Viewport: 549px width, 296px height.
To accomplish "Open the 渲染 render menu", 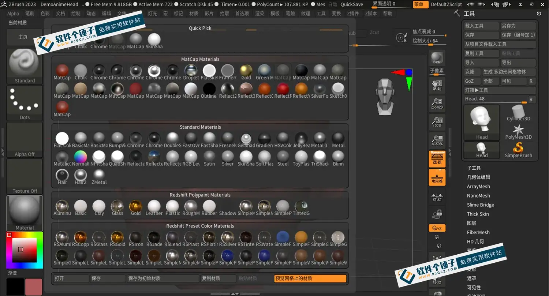I will (259, 14).
